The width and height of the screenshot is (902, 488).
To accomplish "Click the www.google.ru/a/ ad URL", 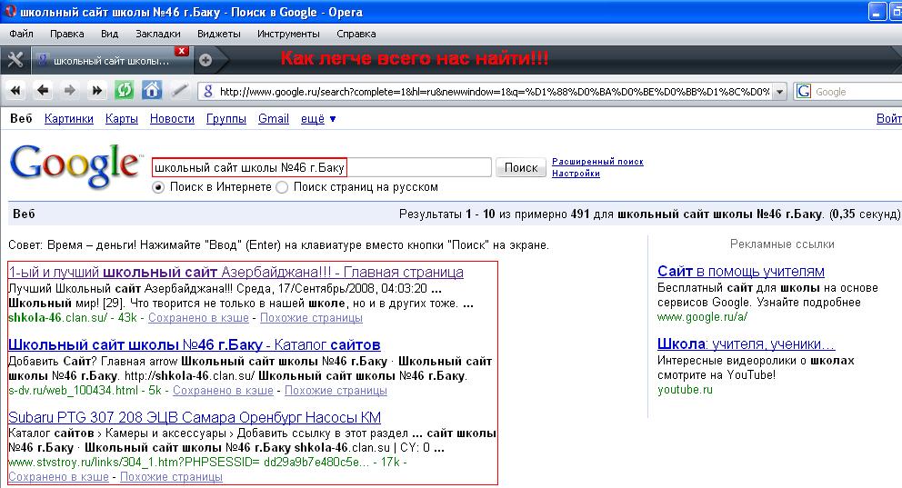I will click(x=702, y=317).
